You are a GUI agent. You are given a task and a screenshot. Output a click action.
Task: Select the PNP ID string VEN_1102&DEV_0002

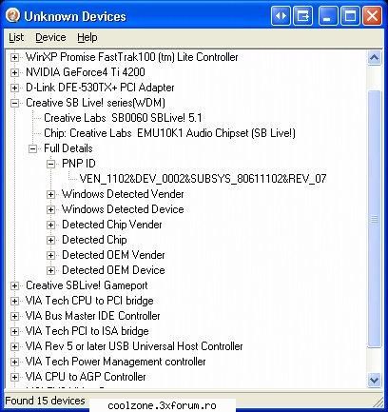pos(203,179)
